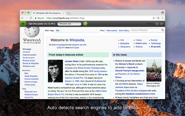Open the Donald Trump's inauguration link
The image size is (185, 116).
click(x=130, y=71)
